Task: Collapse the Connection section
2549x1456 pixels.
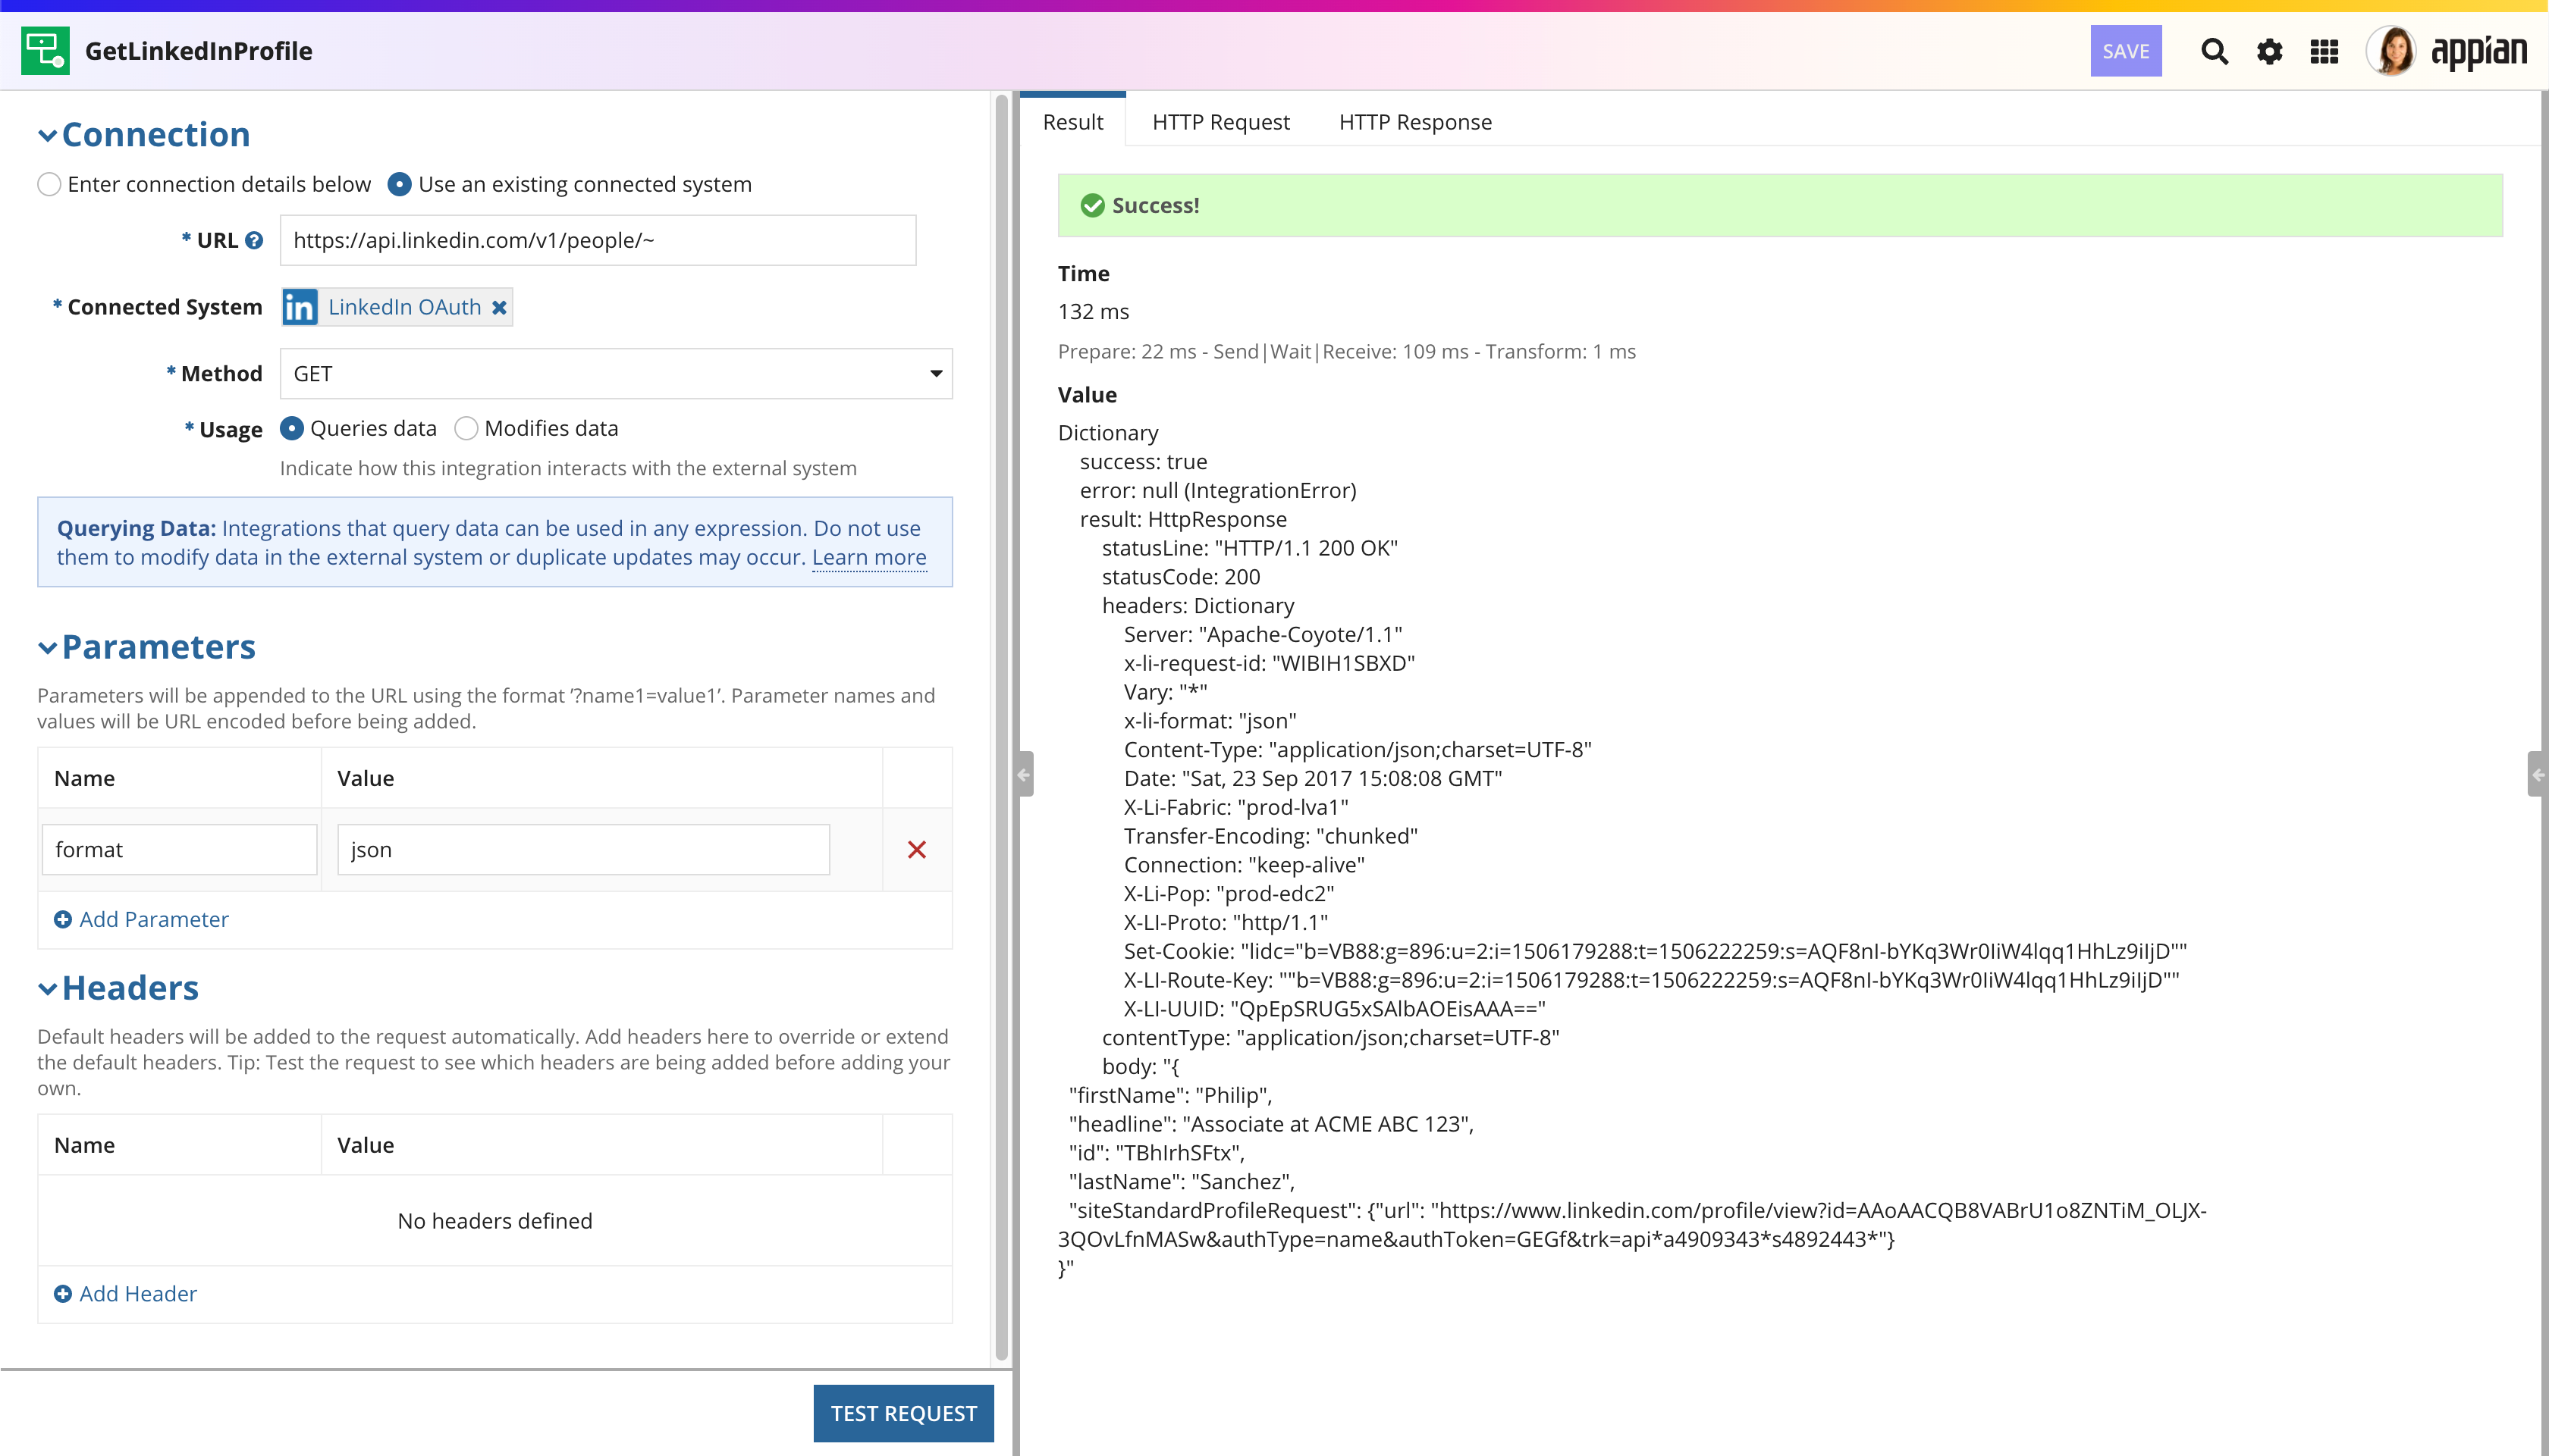Action: [47, 136]
